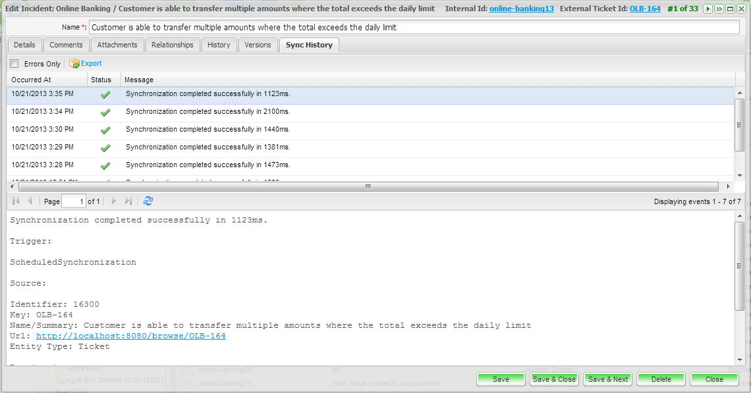Image resolution: width=751 pixels, height=393 pixels.
Task: Open the localhost browse/OLB-164 URL link
Action: (x=130, y=336)
